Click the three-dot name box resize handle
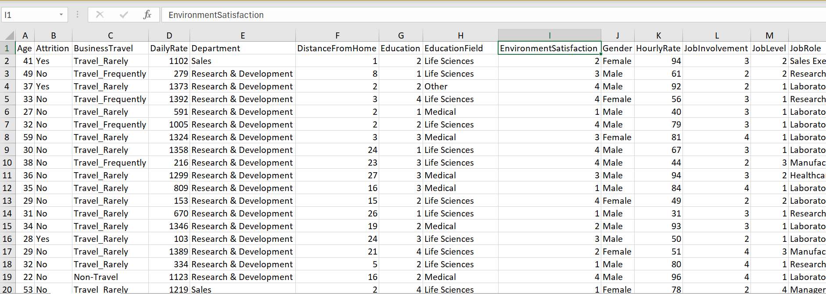Image resolution: width=826 pixels, height=294 pixels. click(77, 15)
